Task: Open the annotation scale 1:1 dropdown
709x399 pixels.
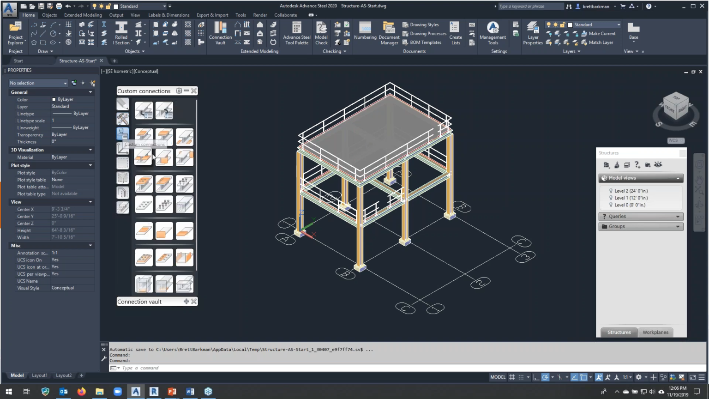Action: tap(627, 377)
